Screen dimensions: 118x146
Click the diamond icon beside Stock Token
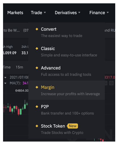point(37,126)
